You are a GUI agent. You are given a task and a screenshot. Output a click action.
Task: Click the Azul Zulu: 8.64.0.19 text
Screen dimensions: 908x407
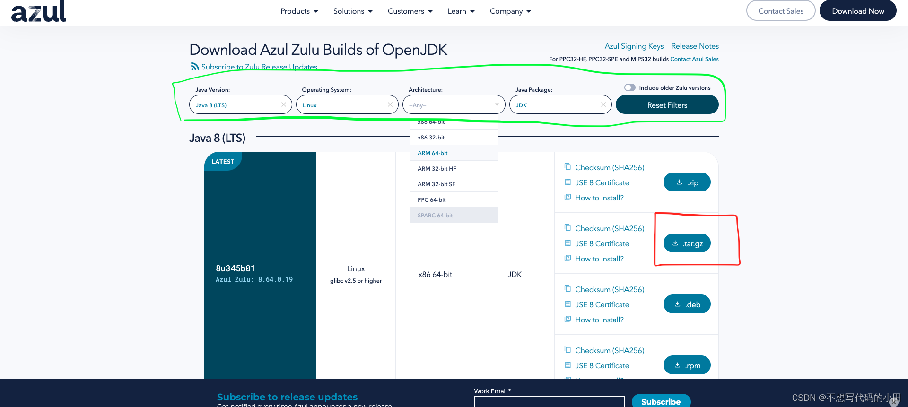254,279
